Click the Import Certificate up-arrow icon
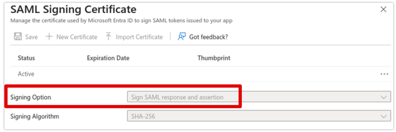This screenshot has height=132, width=396. (108, 37)
